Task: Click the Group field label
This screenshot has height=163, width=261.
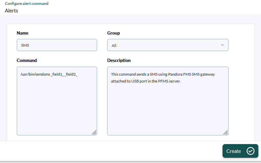Action: pos(114,33)
